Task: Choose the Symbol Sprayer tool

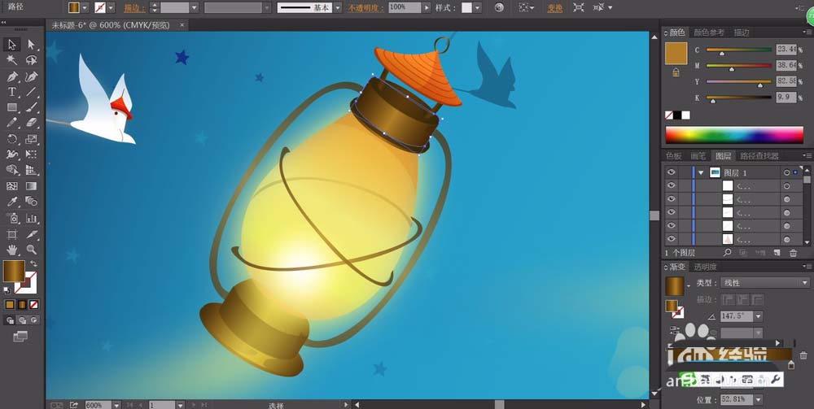Action: tap(12, 218)
